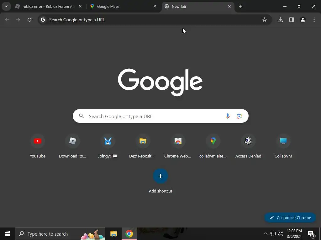The image size is (321, 240).
Task: Reload the page with the refresh icon
Action: pyautogui.click(x=29, y=20)
